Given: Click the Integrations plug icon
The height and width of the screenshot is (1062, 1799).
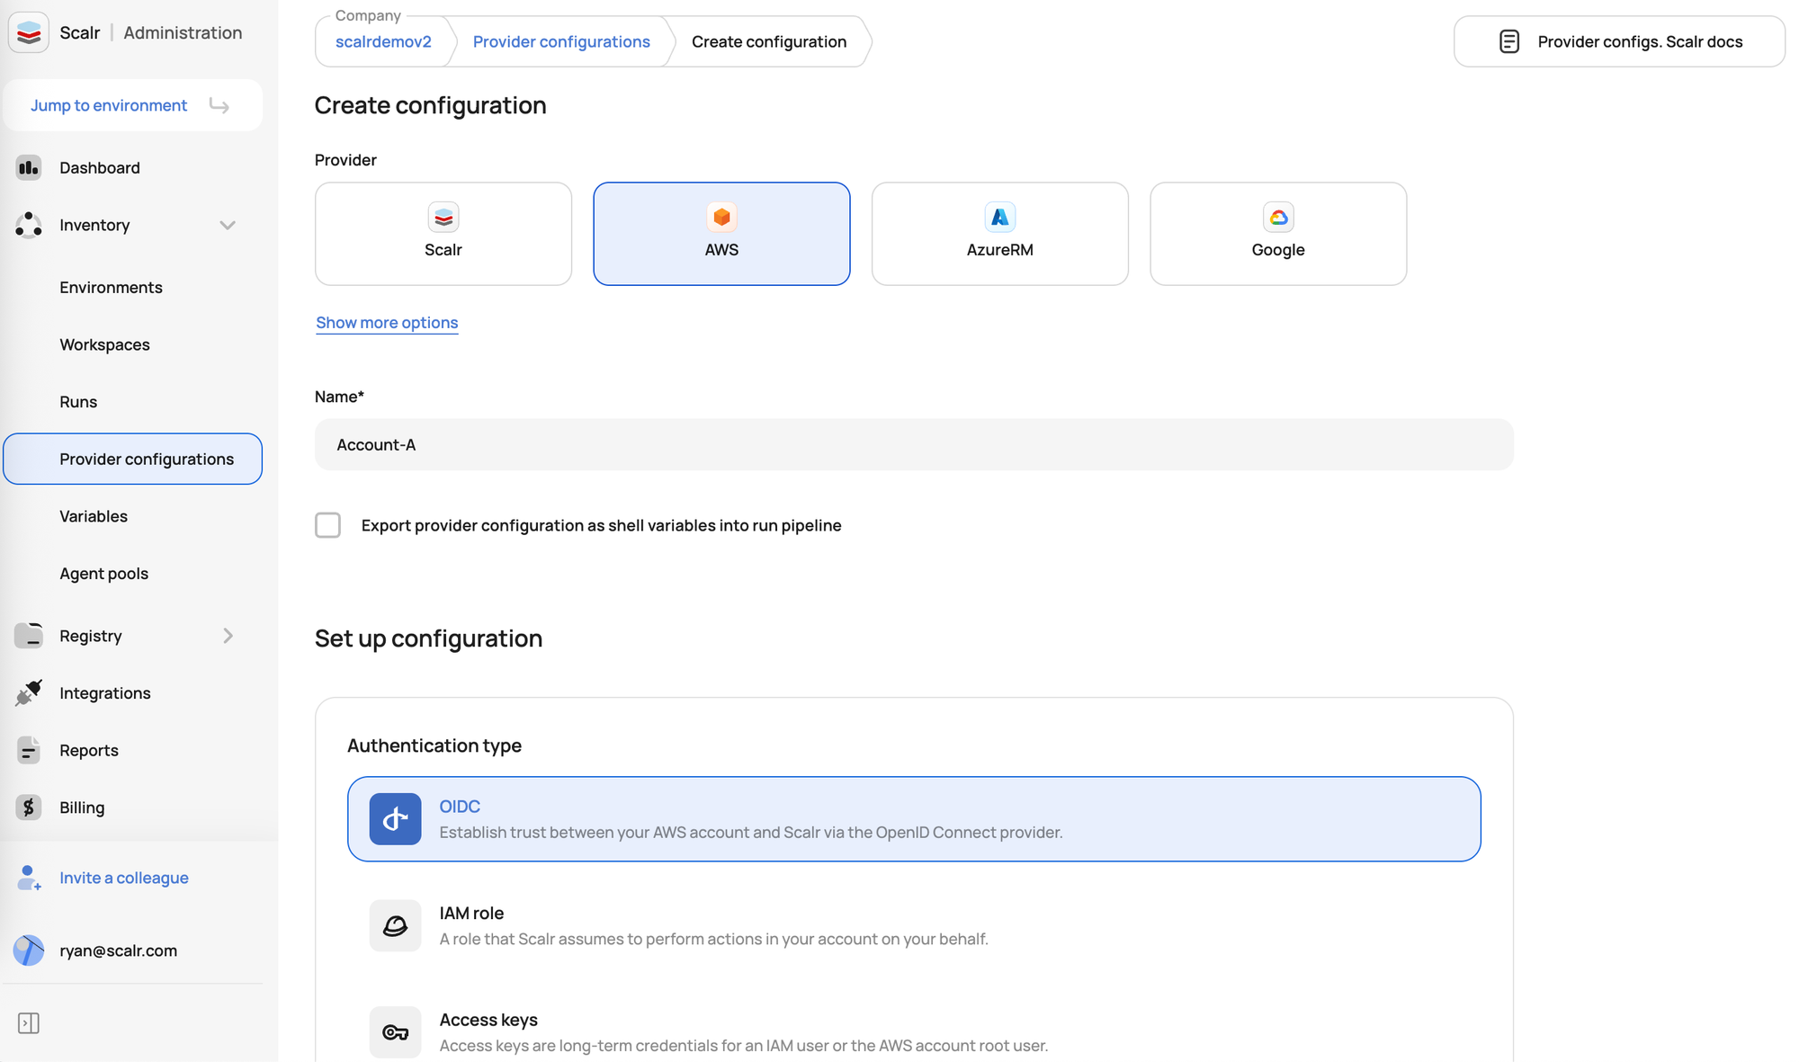Looking at the screenshot, I should [29, 692].
